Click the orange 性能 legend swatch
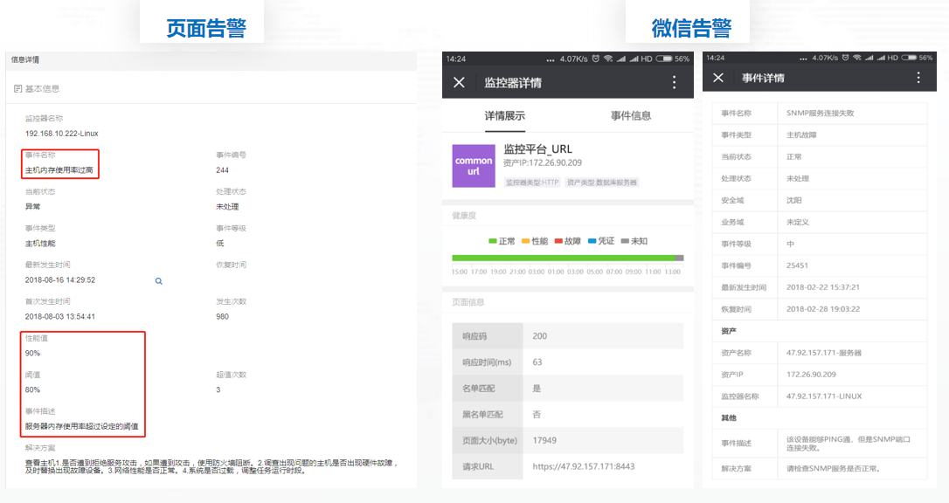 pos(525,241)
